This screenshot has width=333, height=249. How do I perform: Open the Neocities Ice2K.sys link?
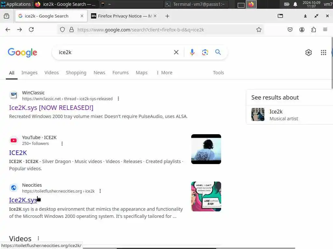[x=23, y=200]
